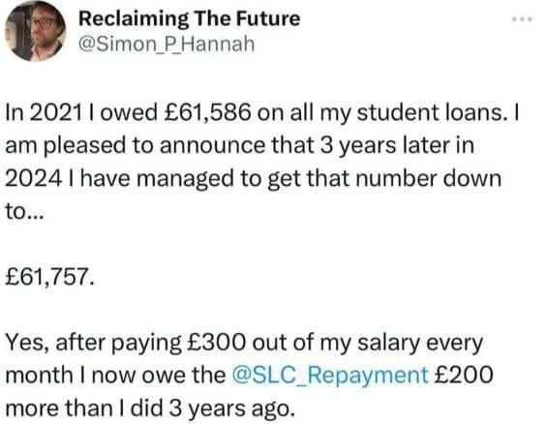Click the phrase 'more than I did 3 years ago.'
Screen dimensions: 547x424
tap(150, 408)
